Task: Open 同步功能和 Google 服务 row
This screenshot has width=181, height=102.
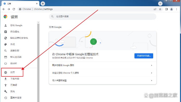Action: coord(103,65)
